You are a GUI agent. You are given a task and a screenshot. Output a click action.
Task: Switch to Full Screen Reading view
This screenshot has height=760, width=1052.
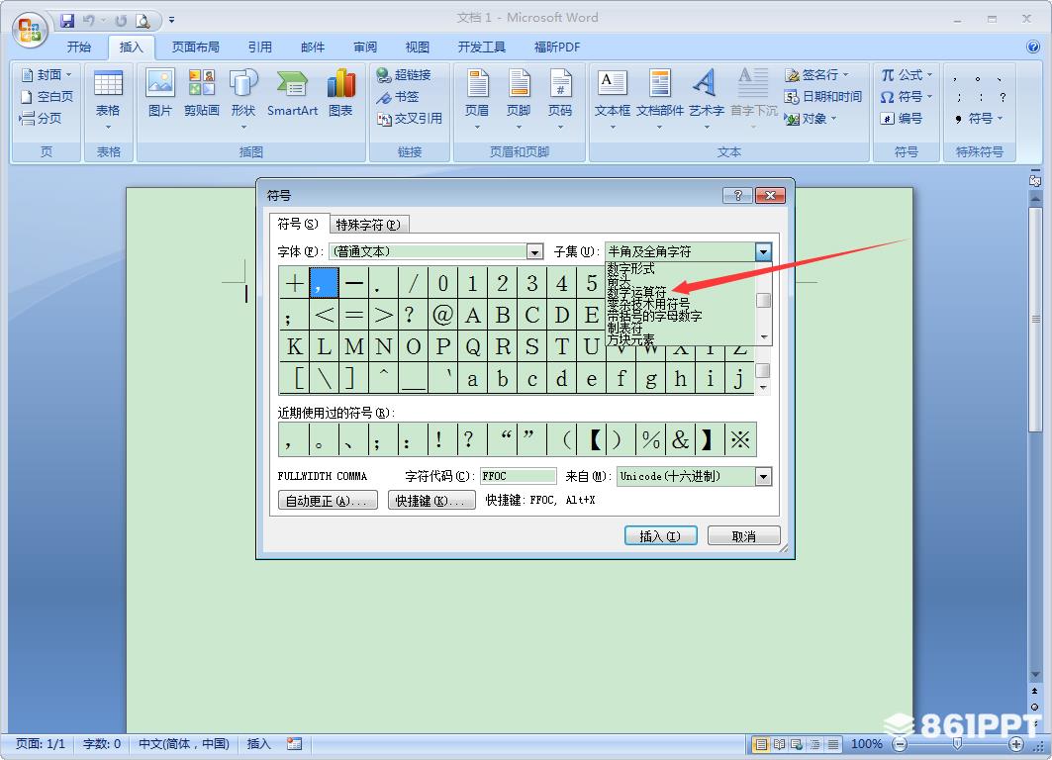click(x=779, y=744)
